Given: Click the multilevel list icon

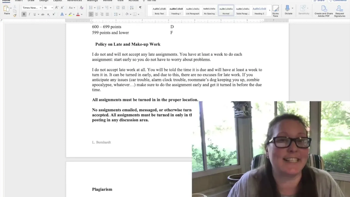Looking at the screenshot, I should (107, 8).
